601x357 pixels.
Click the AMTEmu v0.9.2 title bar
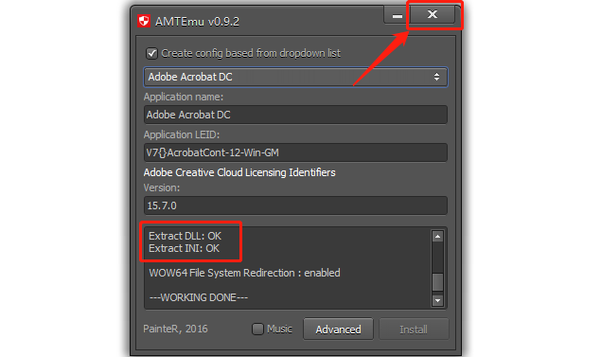tap(260, 21)
